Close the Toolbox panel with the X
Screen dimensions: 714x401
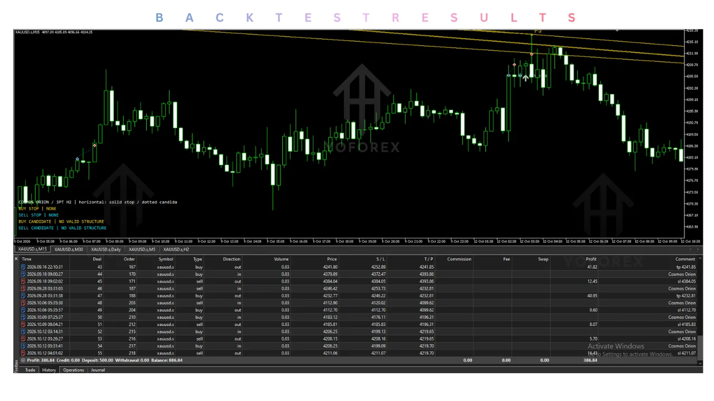[x=16, y=259]
